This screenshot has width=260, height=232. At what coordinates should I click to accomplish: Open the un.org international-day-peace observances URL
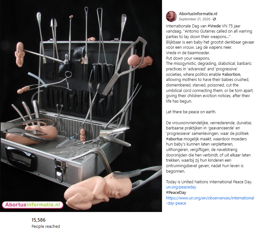[x=210, y=201]
